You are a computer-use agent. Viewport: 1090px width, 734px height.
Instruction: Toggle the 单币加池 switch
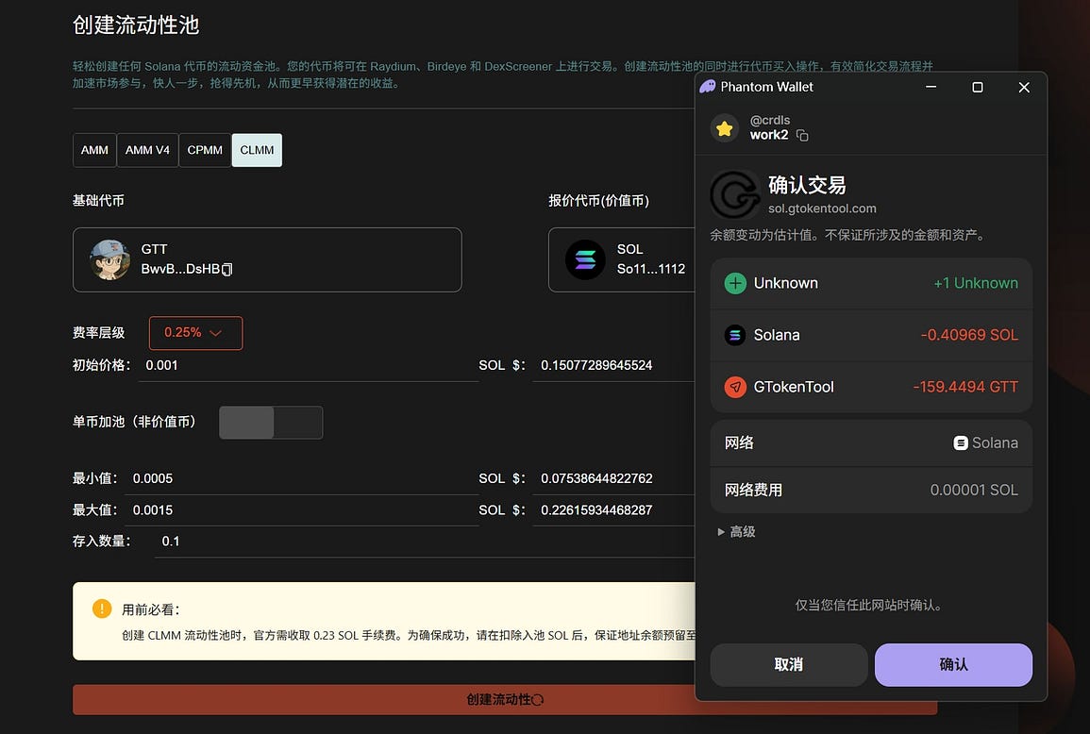coord(271,423)
